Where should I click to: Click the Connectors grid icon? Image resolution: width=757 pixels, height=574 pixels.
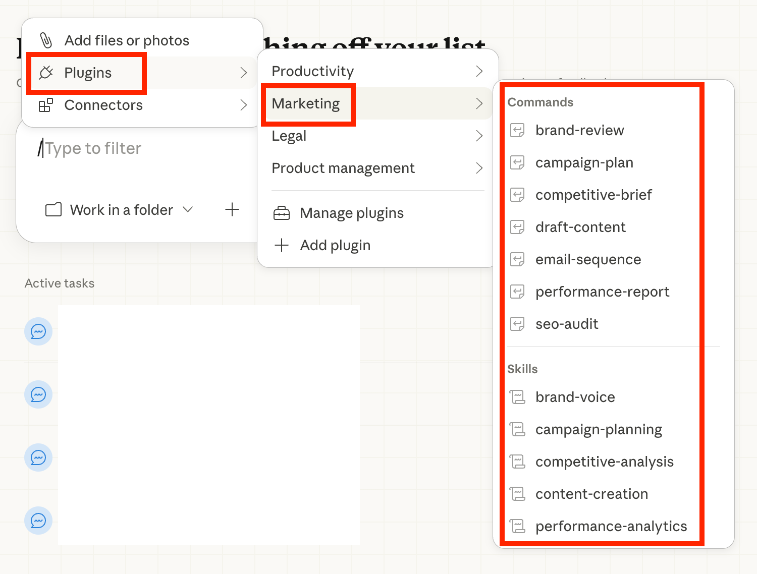(x=46, y=105)
